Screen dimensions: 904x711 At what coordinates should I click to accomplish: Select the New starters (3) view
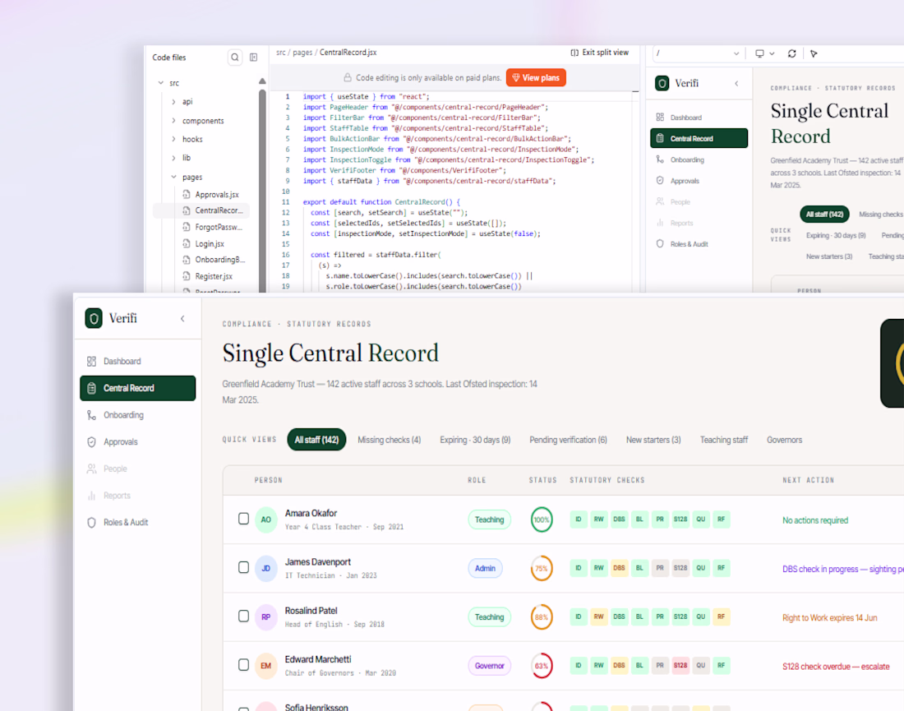coord(653,440)
